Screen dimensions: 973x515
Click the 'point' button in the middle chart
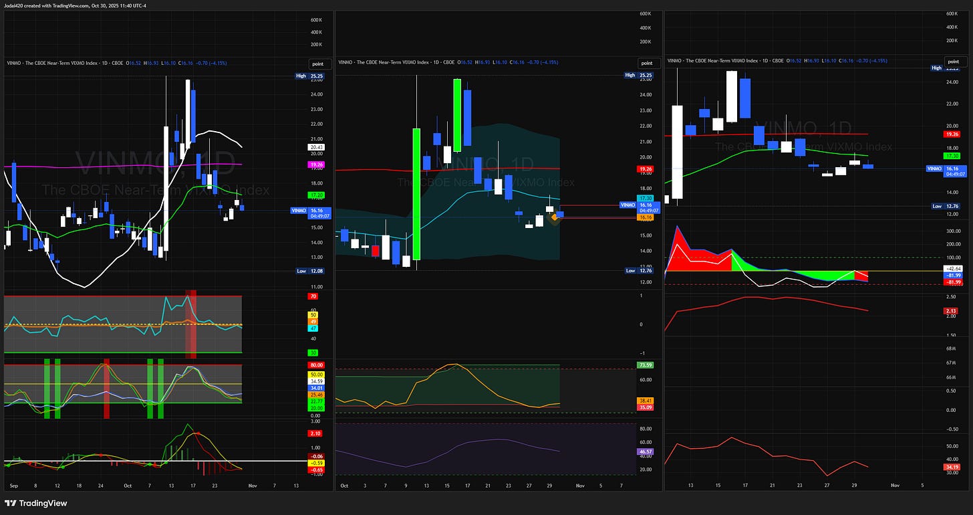click(x=646, y=63)
